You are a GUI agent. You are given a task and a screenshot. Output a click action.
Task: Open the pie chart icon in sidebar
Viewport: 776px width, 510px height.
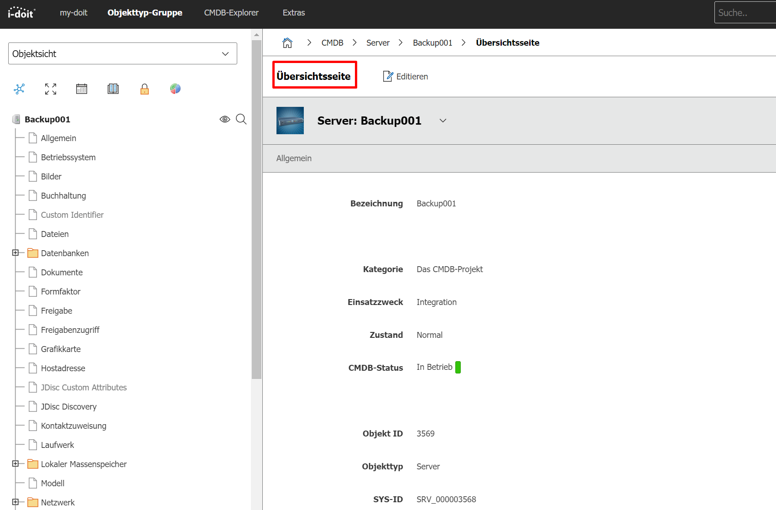[x=175, y=89]
